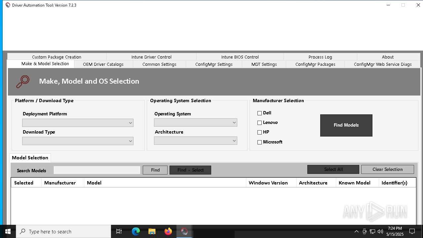This screenshot has width=423, height=238.
Task: Sort by the Selected column header
Action: [26, 183]
